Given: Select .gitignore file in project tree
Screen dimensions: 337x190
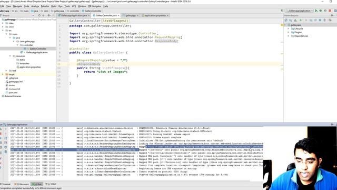Looking at the screenshot, I should tap(13, 78).
